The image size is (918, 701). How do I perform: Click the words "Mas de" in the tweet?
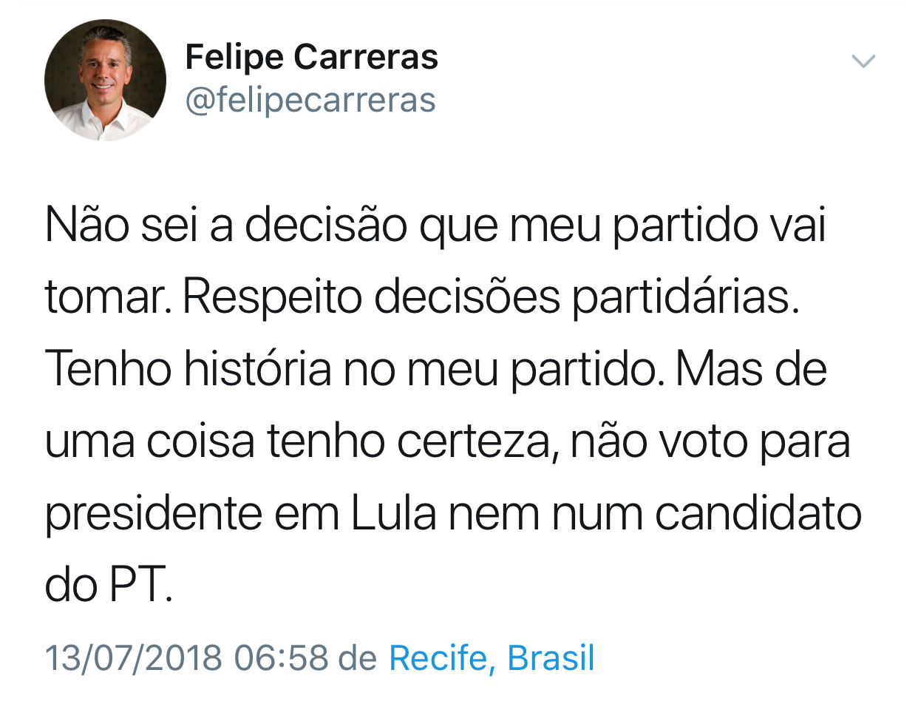(x=751, y=371)
